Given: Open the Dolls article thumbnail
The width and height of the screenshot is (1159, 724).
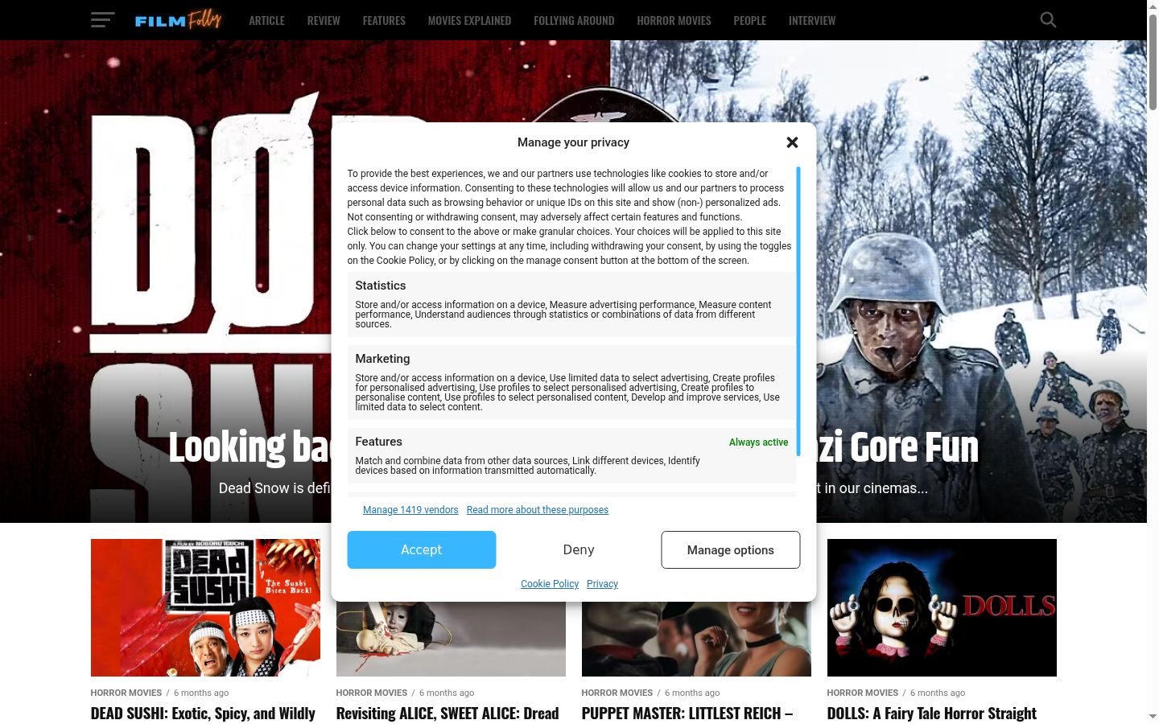Looking at the screenshot, I should tap(942, 607).
